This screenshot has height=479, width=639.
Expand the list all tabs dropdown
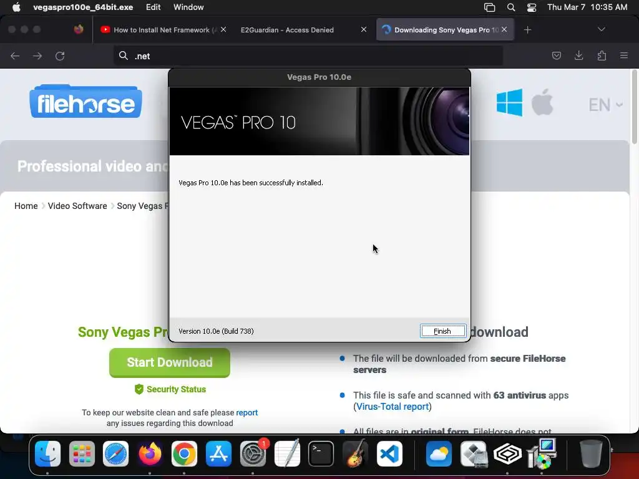601,29
